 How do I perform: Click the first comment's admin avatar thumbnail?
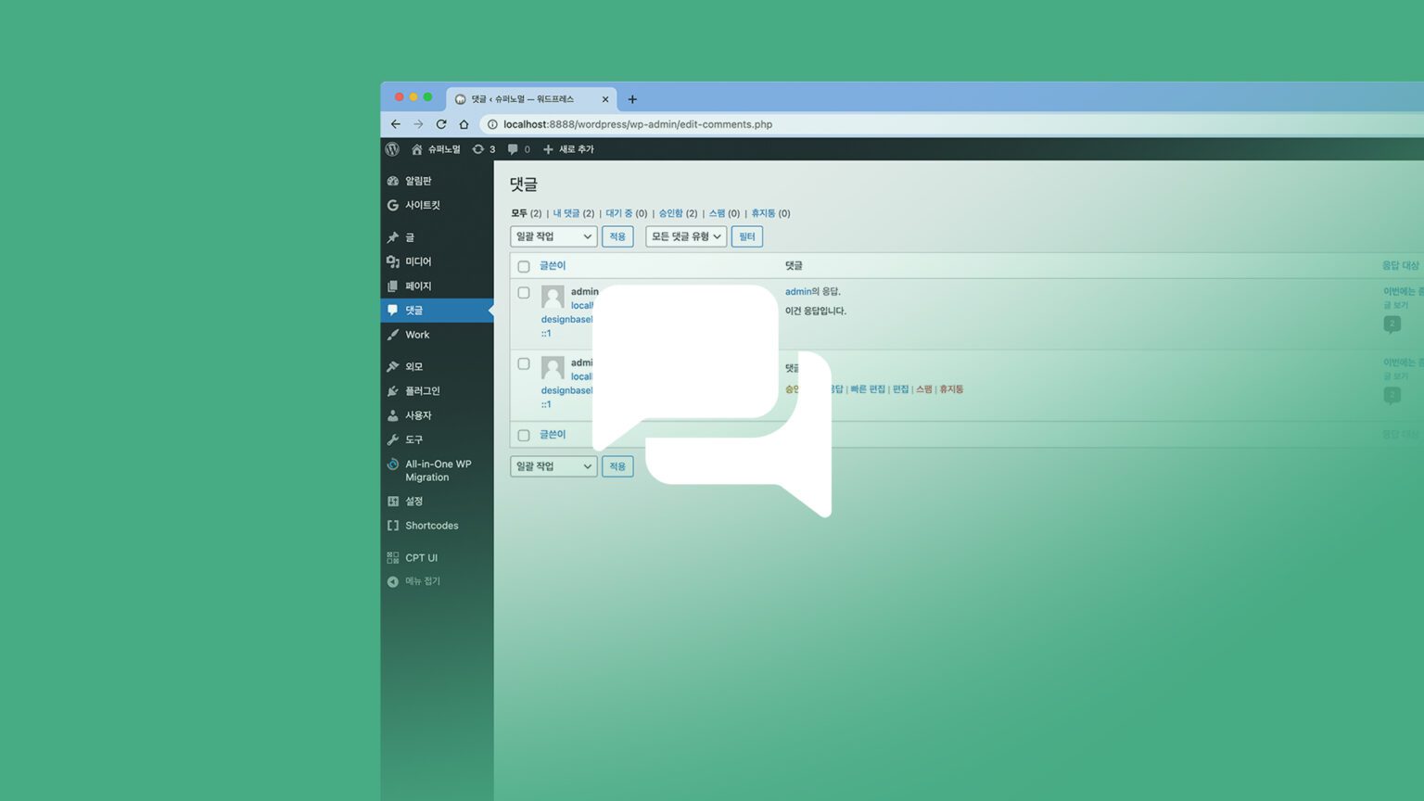[x=553, y=297]
